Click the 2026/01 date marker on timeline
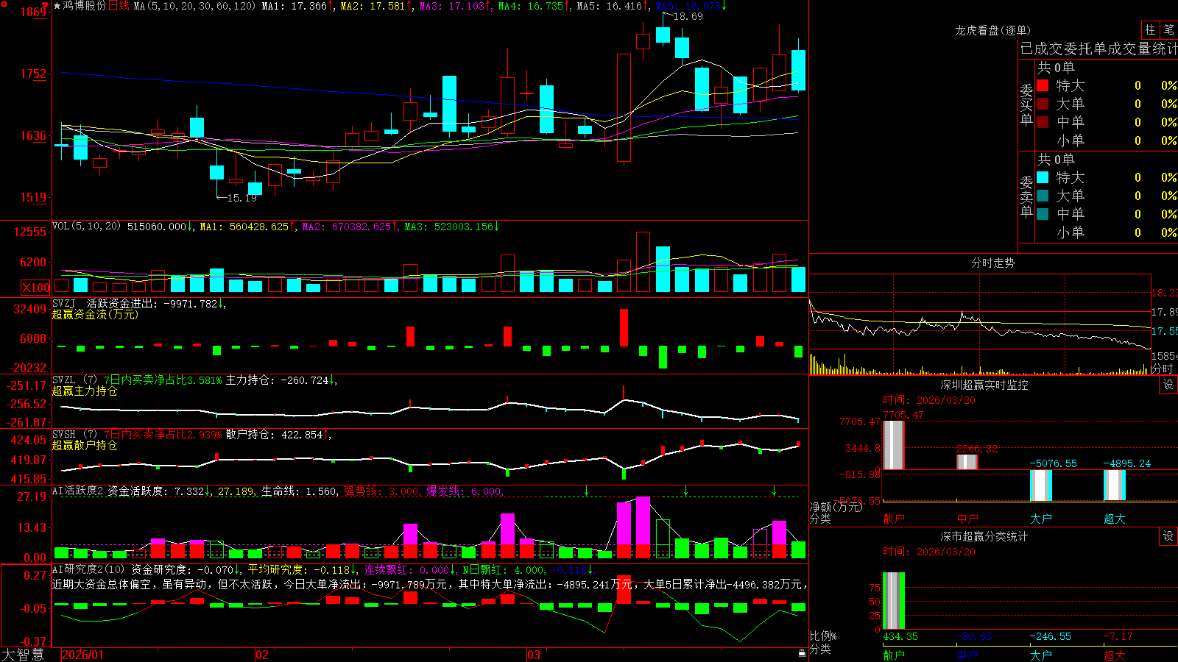This screenshot has height=662, width=1178. [x=82, y=655]
